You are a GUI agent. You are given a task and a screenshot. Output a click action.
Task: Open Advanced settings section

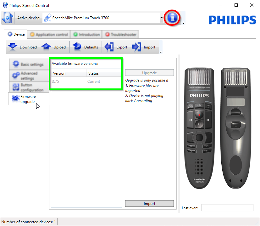(x=29, y=76)
